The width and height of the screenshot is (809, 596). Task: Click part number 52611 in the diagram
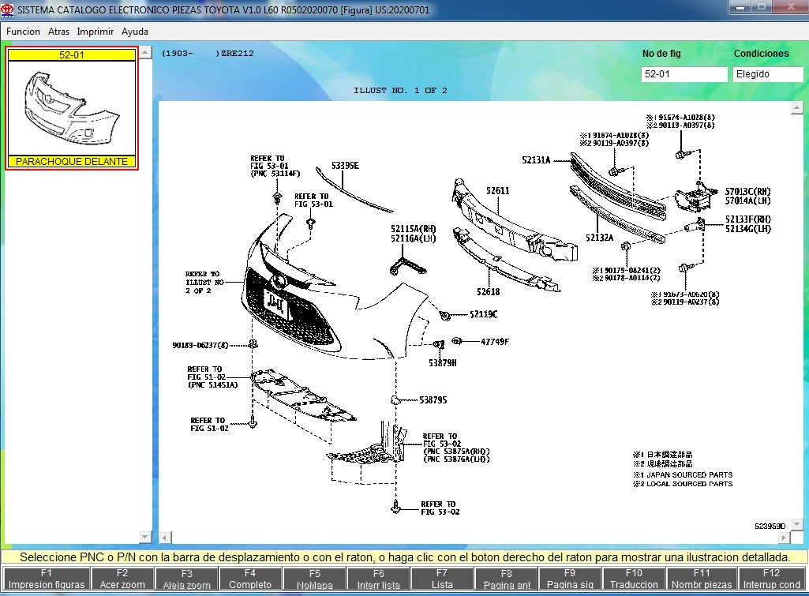pyautogui.click(x=498, y=191)
